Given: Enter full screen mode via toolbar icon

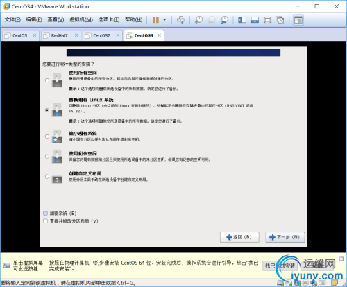Looking at the screenshot, I should tap(267, 20).
